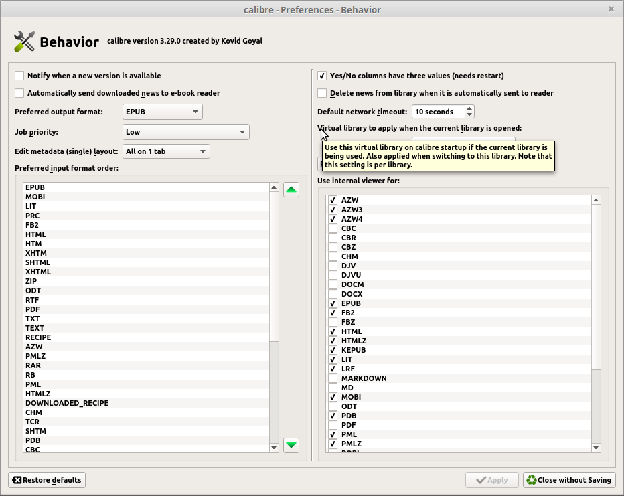Move selected format down with green arrow

coord(291,444)
